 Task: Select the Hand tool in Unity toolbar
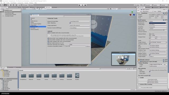click(2, 5)
